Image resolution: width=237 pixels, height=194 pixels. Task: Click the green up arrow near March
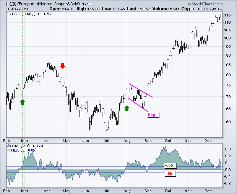click(x=23, y=102)
